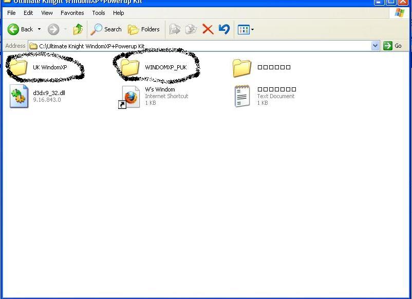Select the folder named with square characters
This screenshot has height=299, width=412.
click(242, 68)
